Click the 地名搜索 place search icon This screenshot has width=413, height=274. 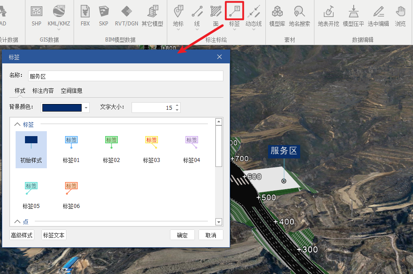point(299,12)
